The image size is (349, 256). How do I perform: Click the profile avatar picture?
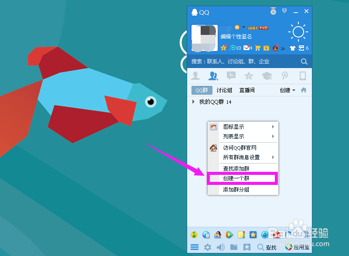[x=204, y=38]
